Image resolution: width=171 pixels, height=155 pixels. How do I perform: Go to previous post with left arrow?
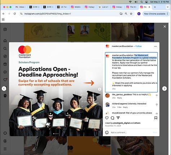pos(4,89)
